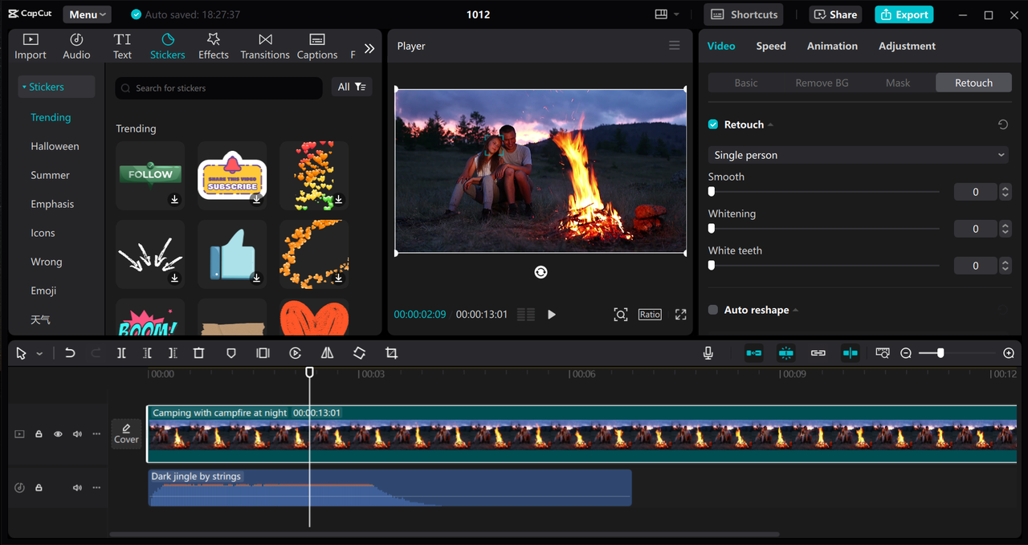Click the timeline zoom slider knob
Image resolution: width=1028 pixels, height=545 pixels.
tap(940, 353)
